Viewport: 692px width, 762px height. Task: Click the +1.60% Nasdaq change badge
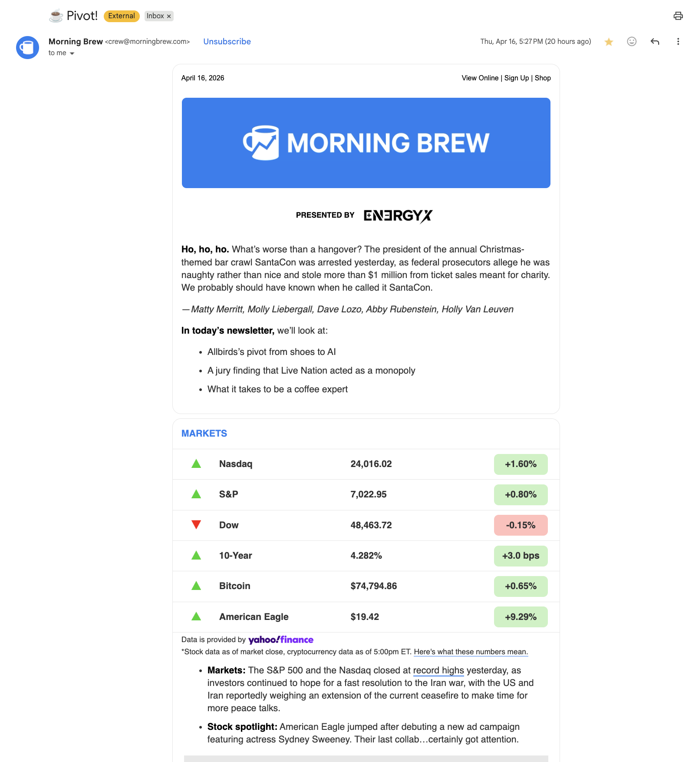pyautogui.click(x=521, y=464)
